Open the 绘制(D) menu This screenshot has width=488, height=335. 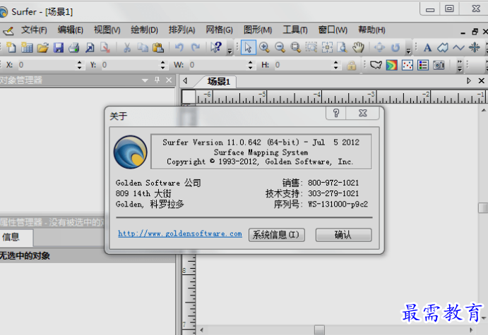tap(144, 30)
